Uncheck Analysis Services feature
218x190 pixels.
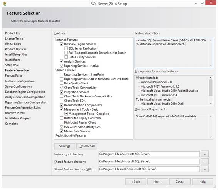point(62,61)
